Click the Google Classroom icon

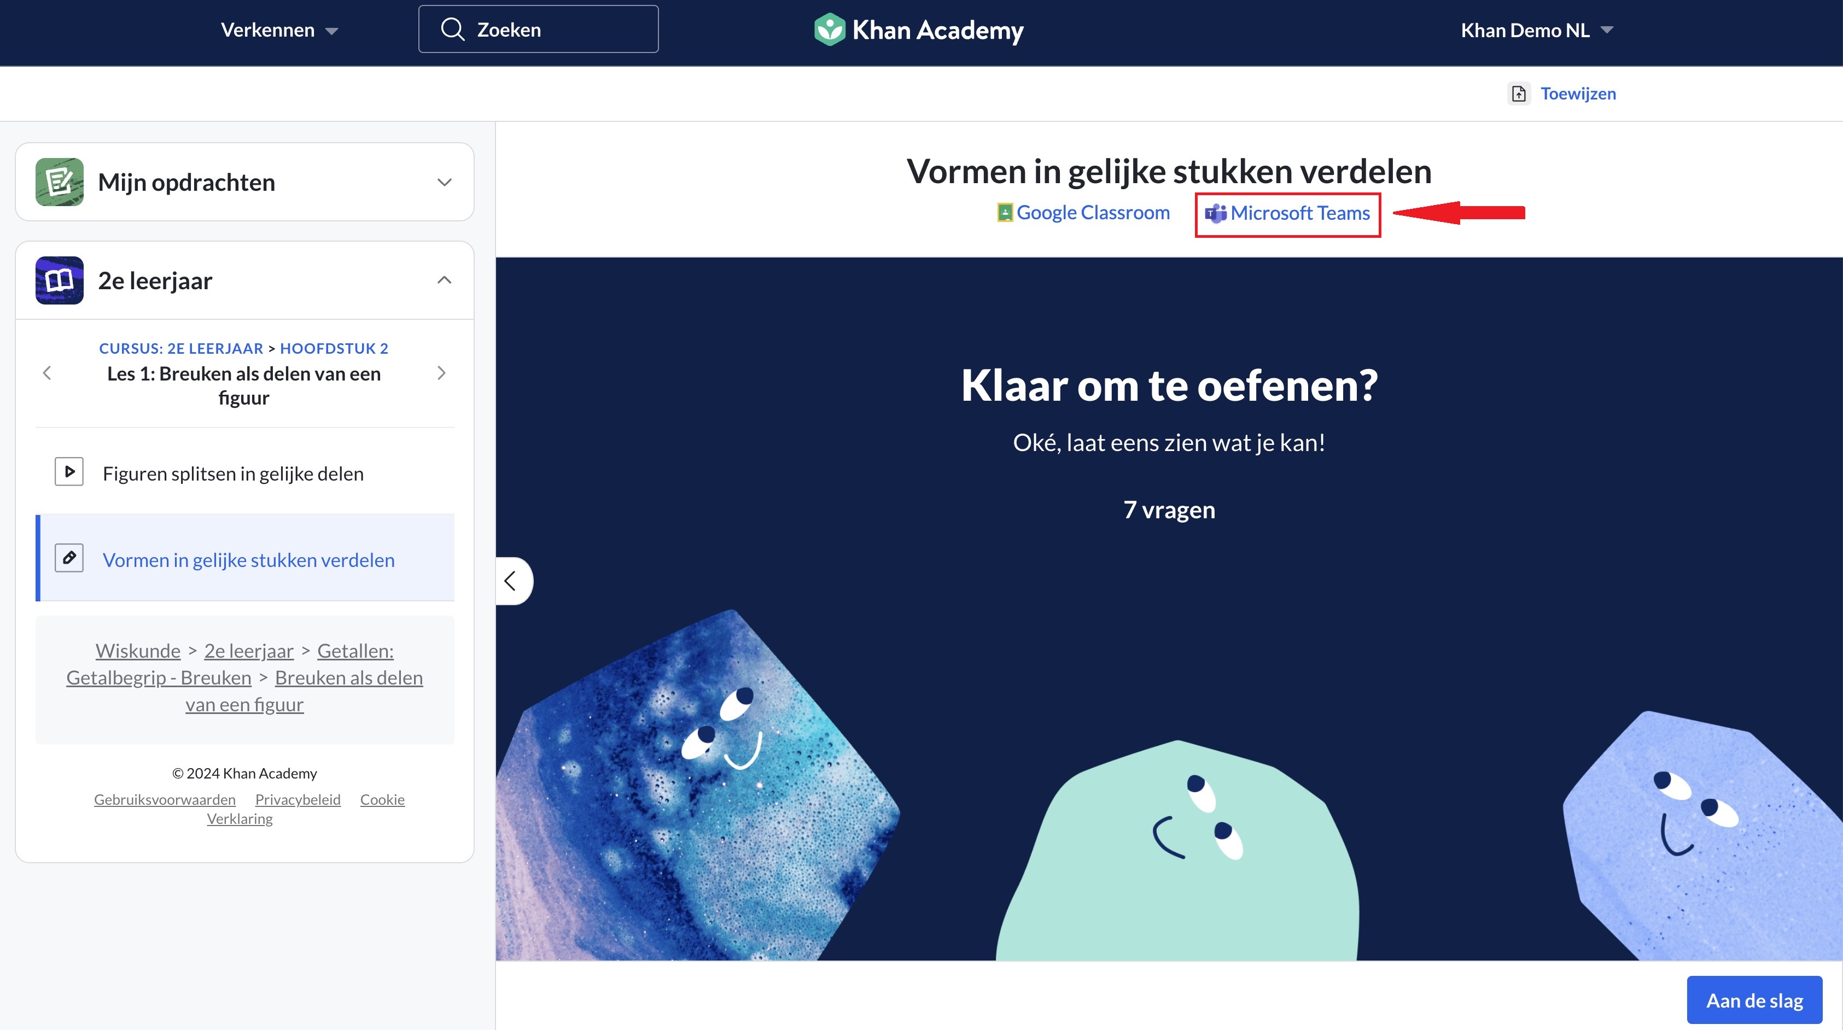[1005, 213]
